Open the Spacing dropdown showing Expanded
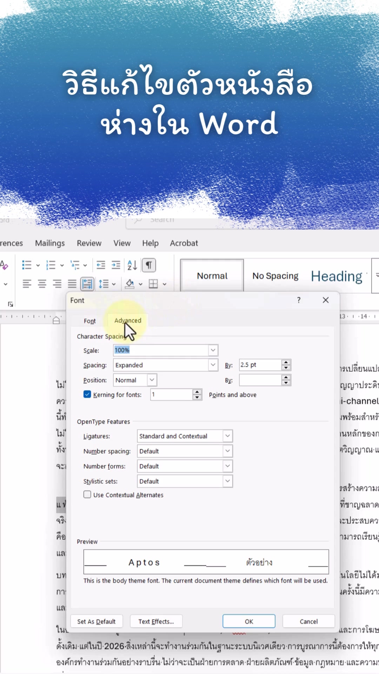 213,365
